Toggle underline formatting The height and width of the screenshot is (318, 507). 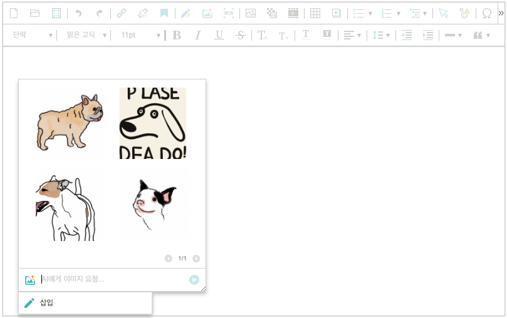pos(219,36)
